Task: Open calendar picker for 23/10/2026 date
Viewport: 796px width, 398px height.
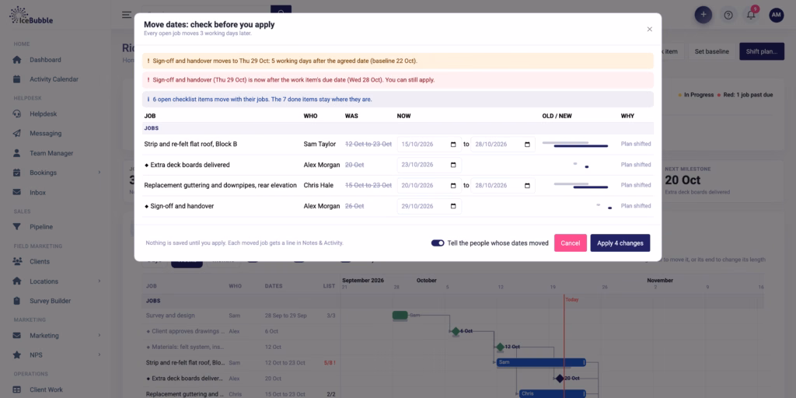Action: [x=453, y=165]
